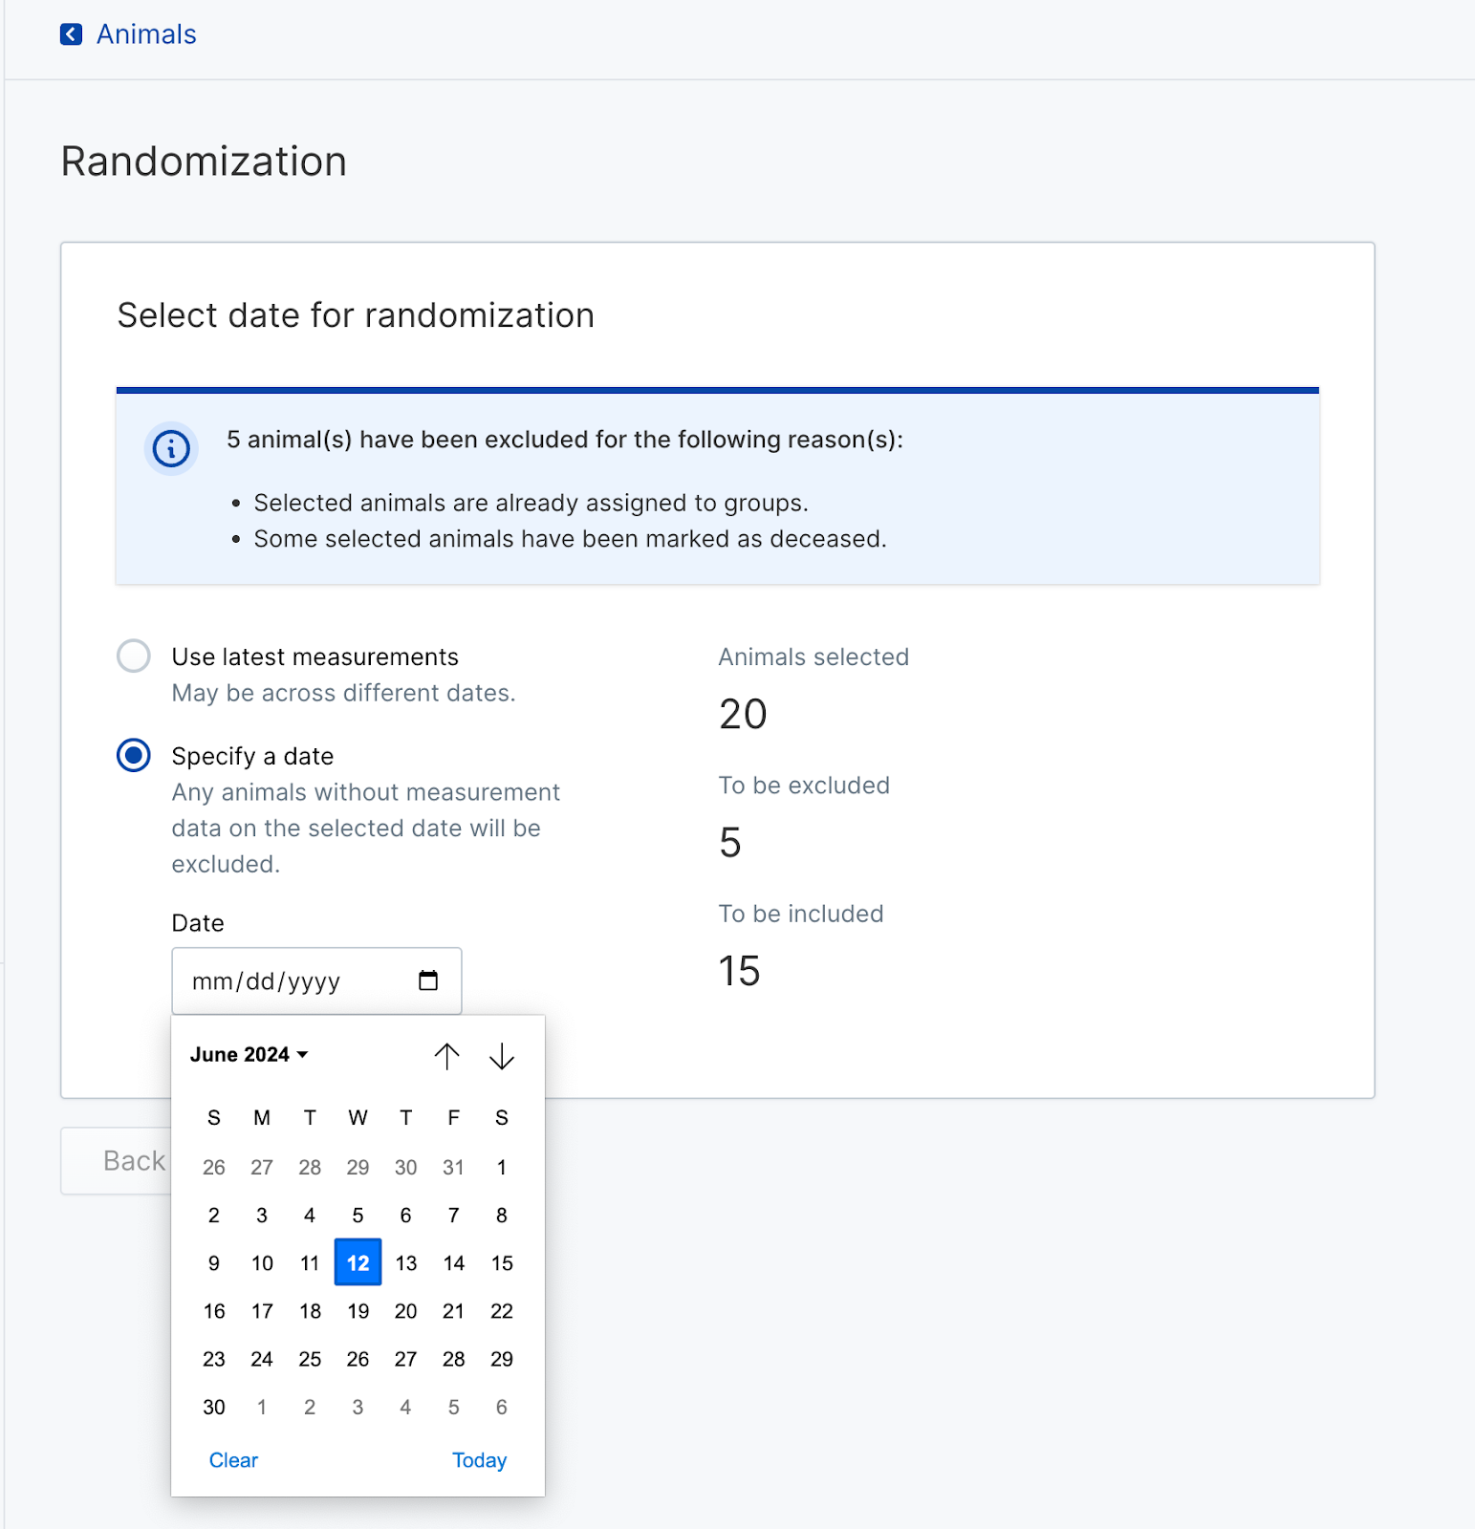The width and height of the screenshot is (1475, 1529).
Task: Click the mm/dd/yyyy date input field
Action: point(316,981)
